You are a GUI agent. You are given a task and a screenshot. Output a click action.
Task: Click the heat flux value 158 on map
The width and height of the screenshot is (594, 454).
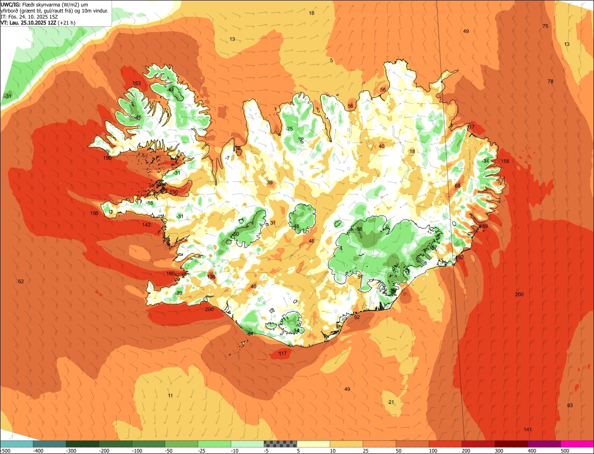click(505, 162)
